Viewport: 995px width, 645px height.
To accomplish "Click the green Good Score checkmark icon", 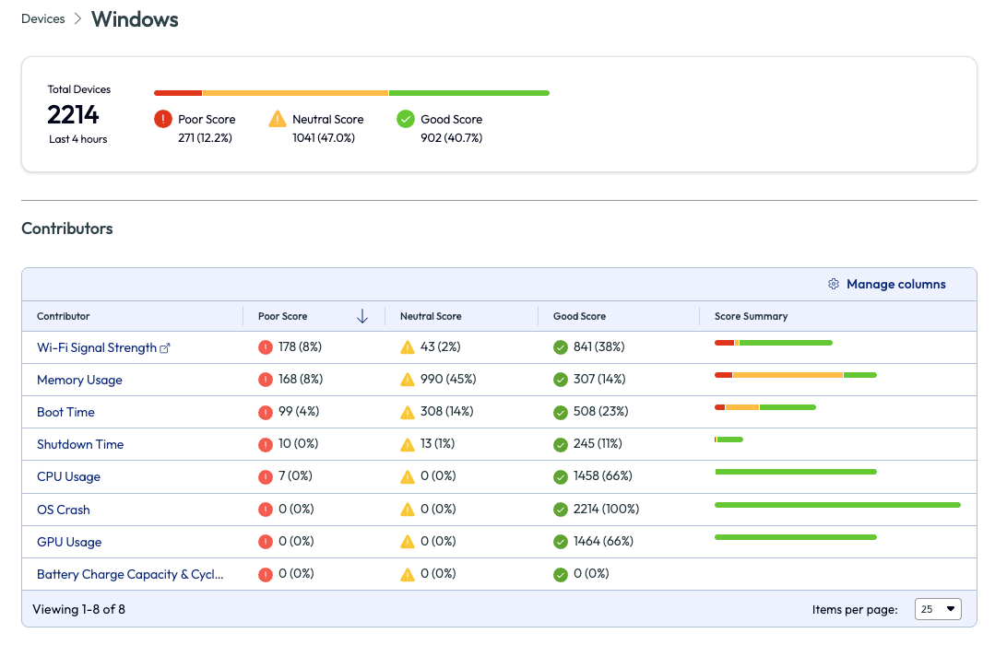I will pyautogui.click(x=405, y=119).
